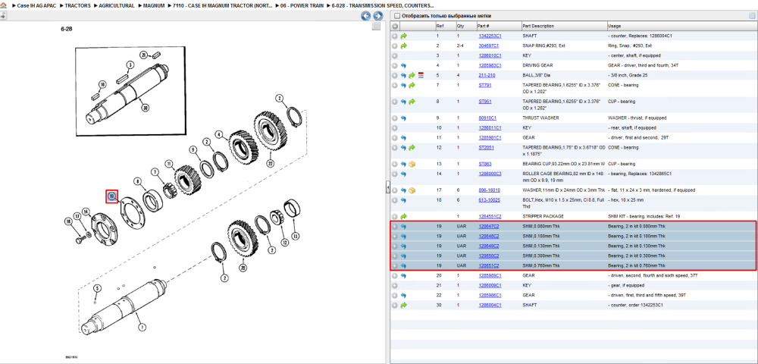Viewport: 758px width, 364px height.
Task: Enable 'Отобразить только выбранные метки' checkbox
Action: coord(397,16)
